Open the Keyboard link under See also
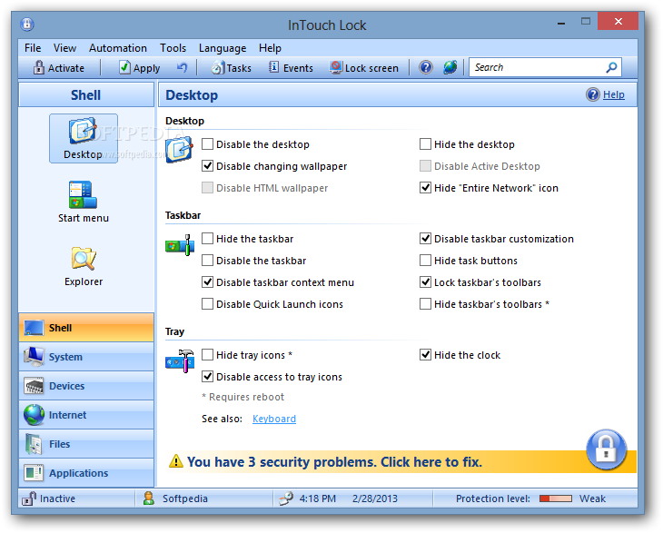 274,419
